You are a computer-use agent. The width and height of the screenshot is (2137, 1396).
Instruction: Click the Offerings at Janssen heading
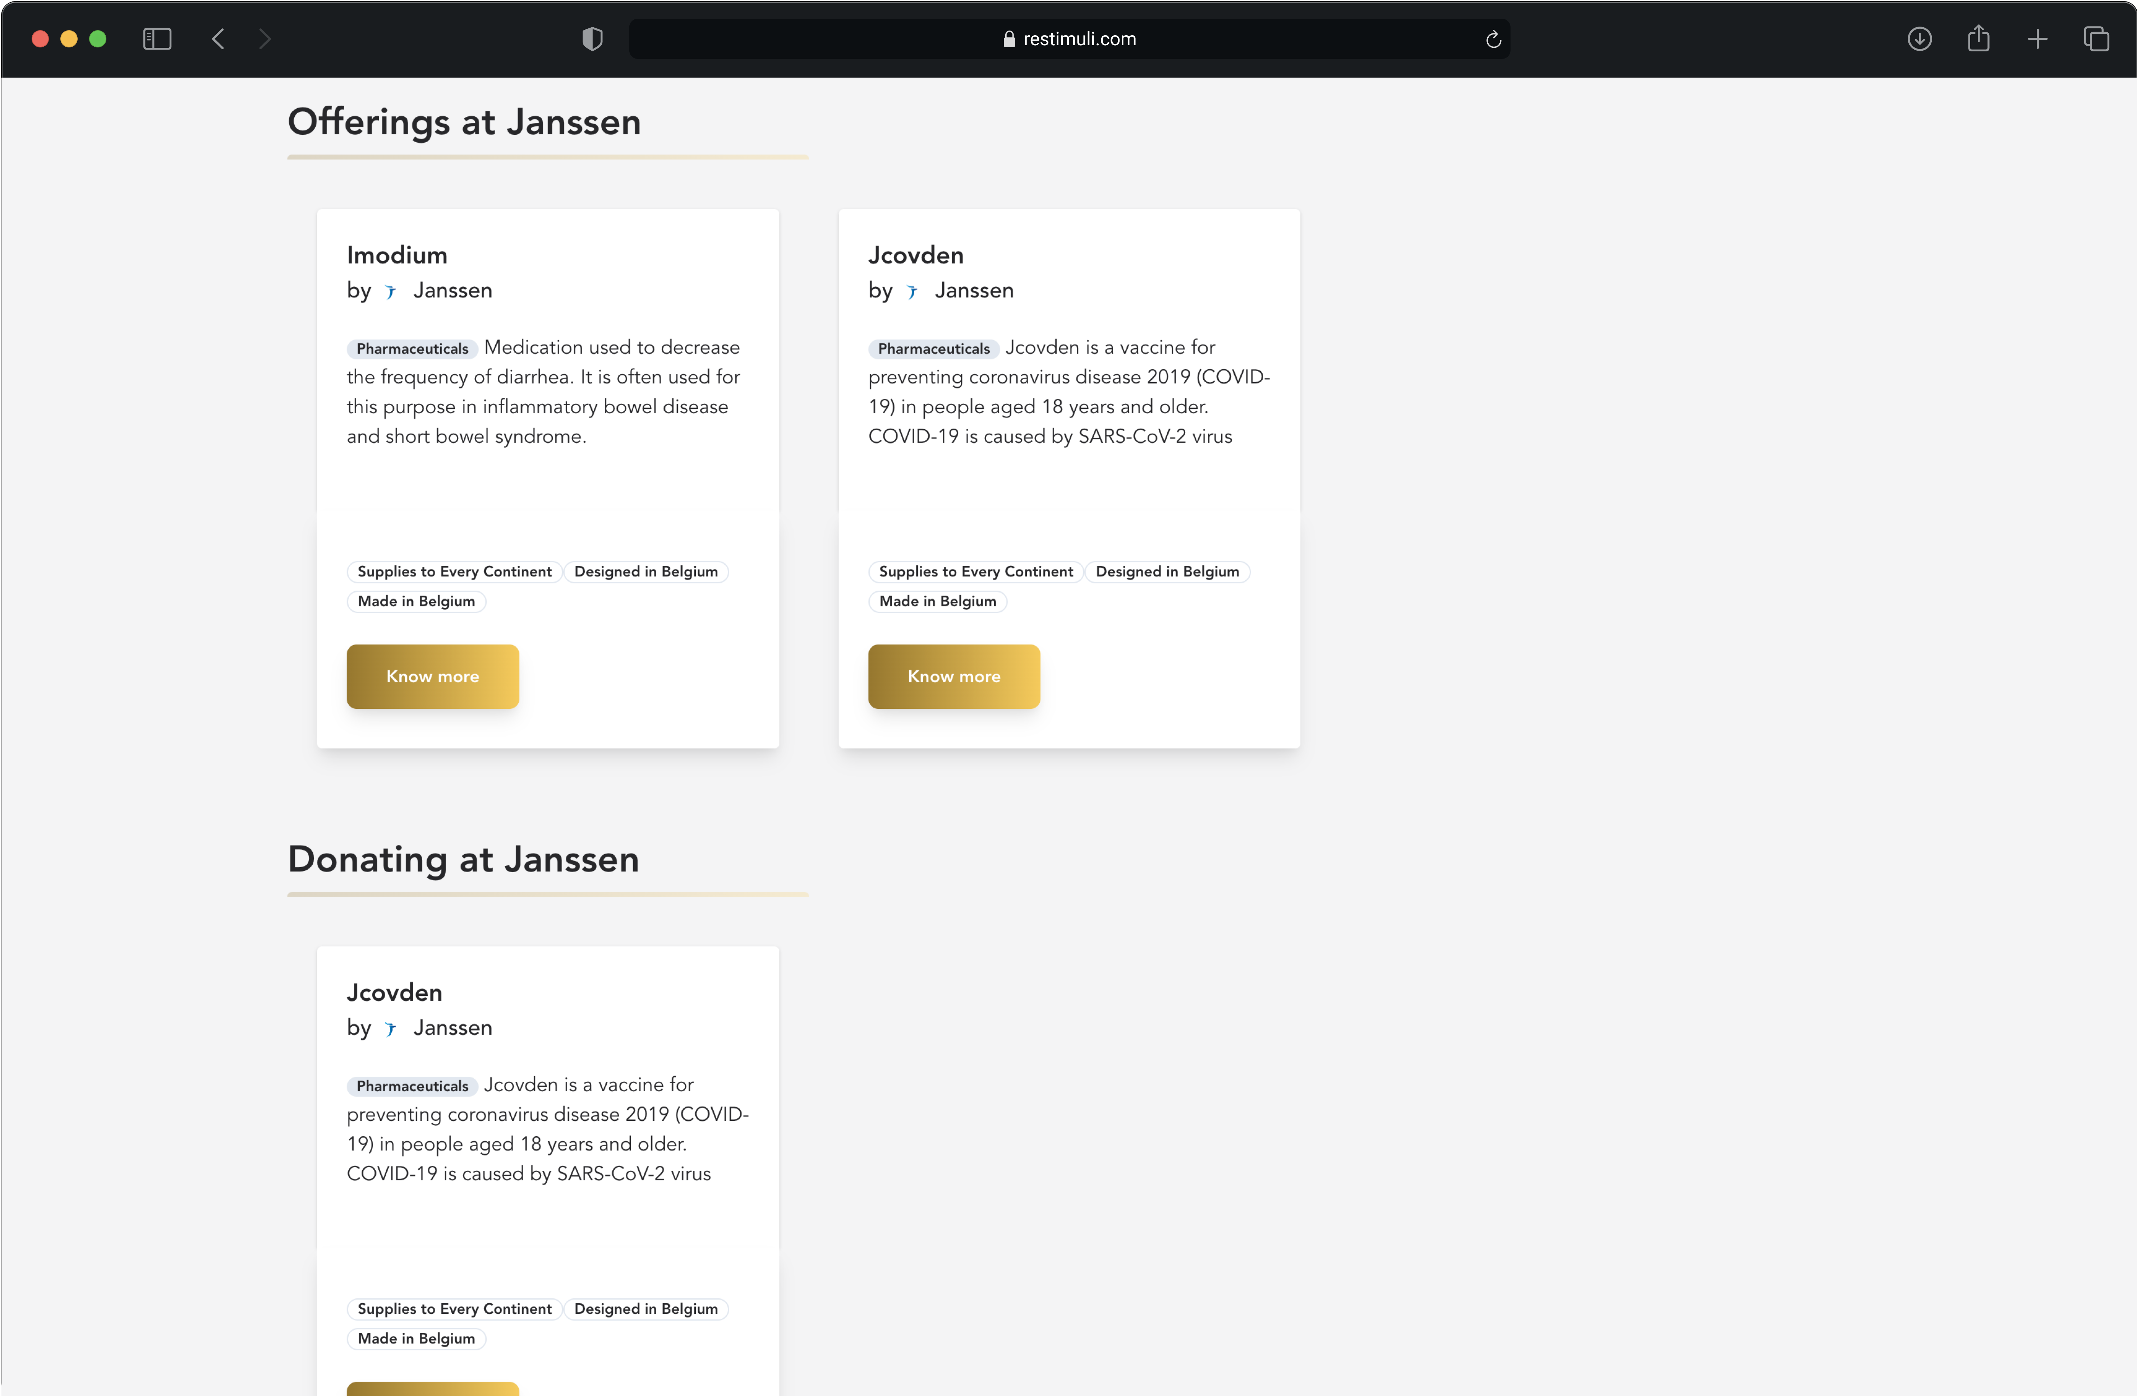pyautogui.click(x=464, y=122)
